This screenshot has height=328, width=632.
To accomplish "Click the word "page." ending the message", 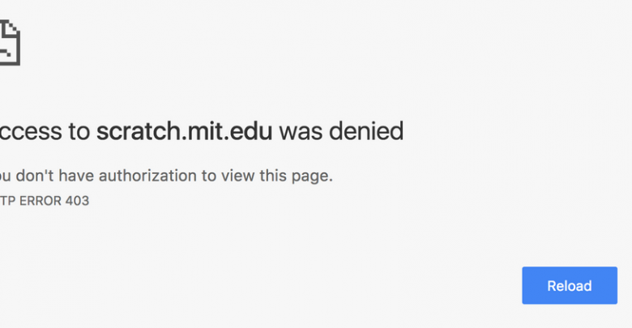I will 313,175.
